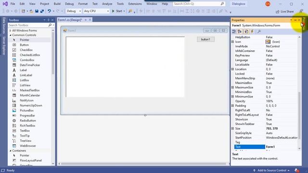This screenshot has height=173, width=308.
Task: Select the RadioButton control in Toolbox
Action: 28,121
